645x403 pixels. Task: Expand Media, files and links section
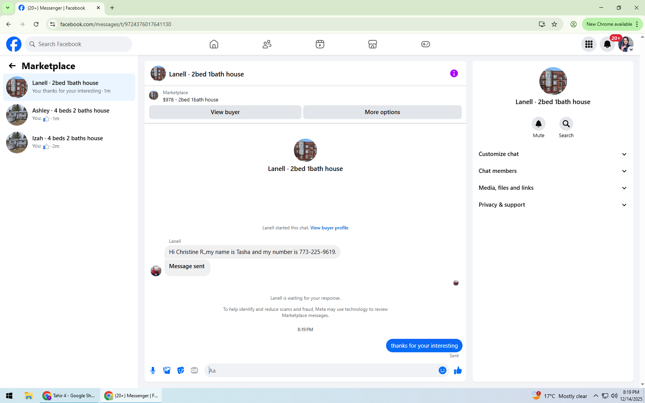(553, 188)
